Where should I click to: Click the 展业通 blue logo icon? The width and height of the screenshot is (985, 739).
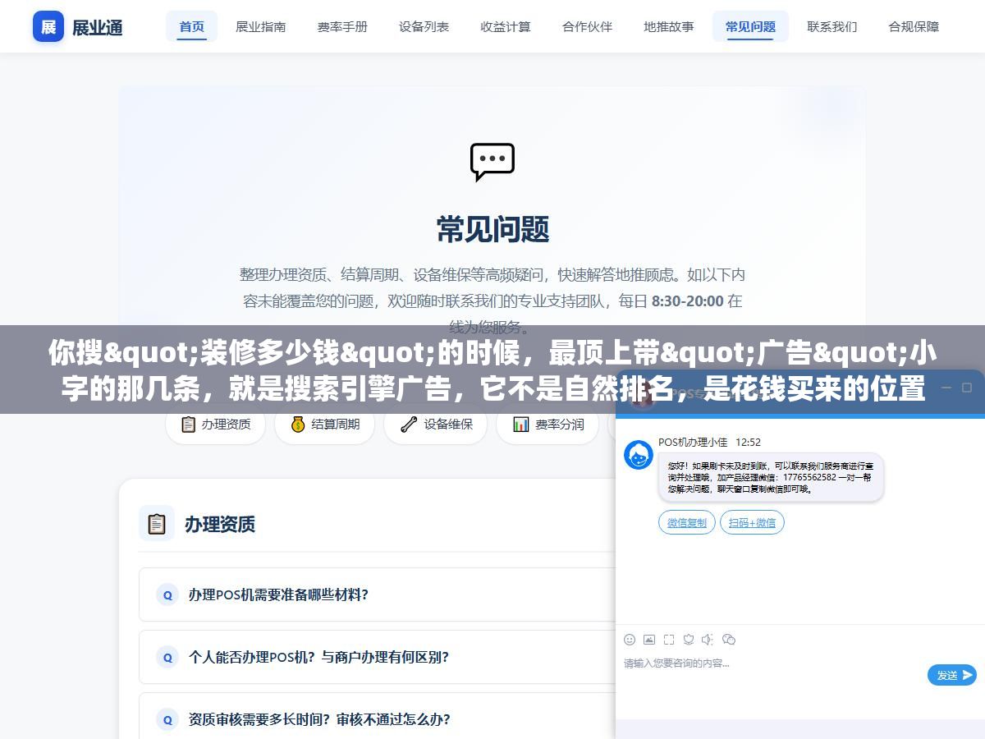click(48, 27)
